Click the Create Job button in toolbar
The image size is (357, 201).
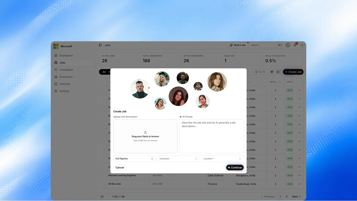pos(293,72)
